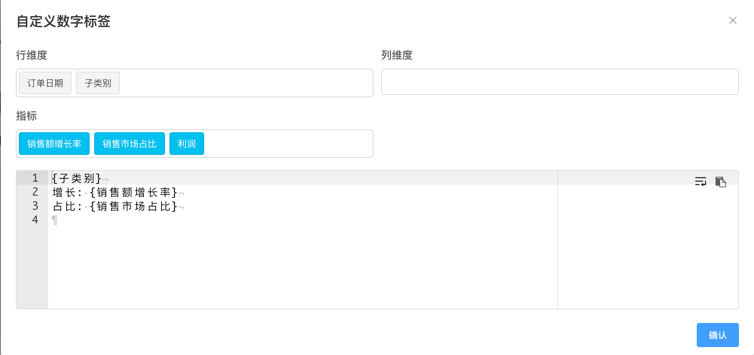The height and width of the screenshot is (355, 754).
Task: Toggle word wrap icon in editor
Action: click(701, 181)
